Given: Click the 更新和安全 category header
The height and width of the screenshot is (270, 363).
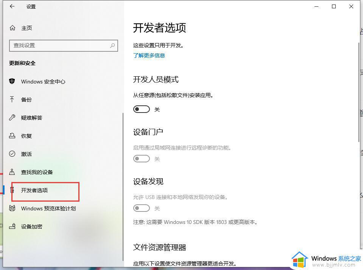Looking at the screenshot, I should pos(22,63).
